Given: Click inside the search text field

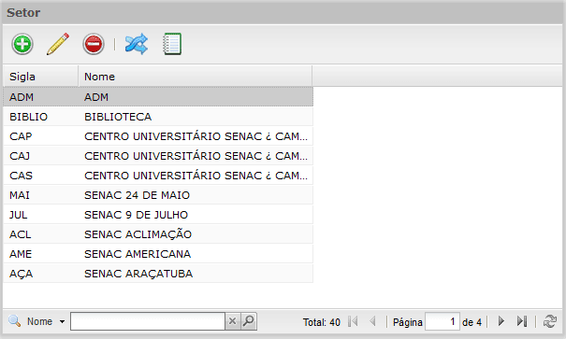Looking at the screenshot, I should click(x=148, y=321).
